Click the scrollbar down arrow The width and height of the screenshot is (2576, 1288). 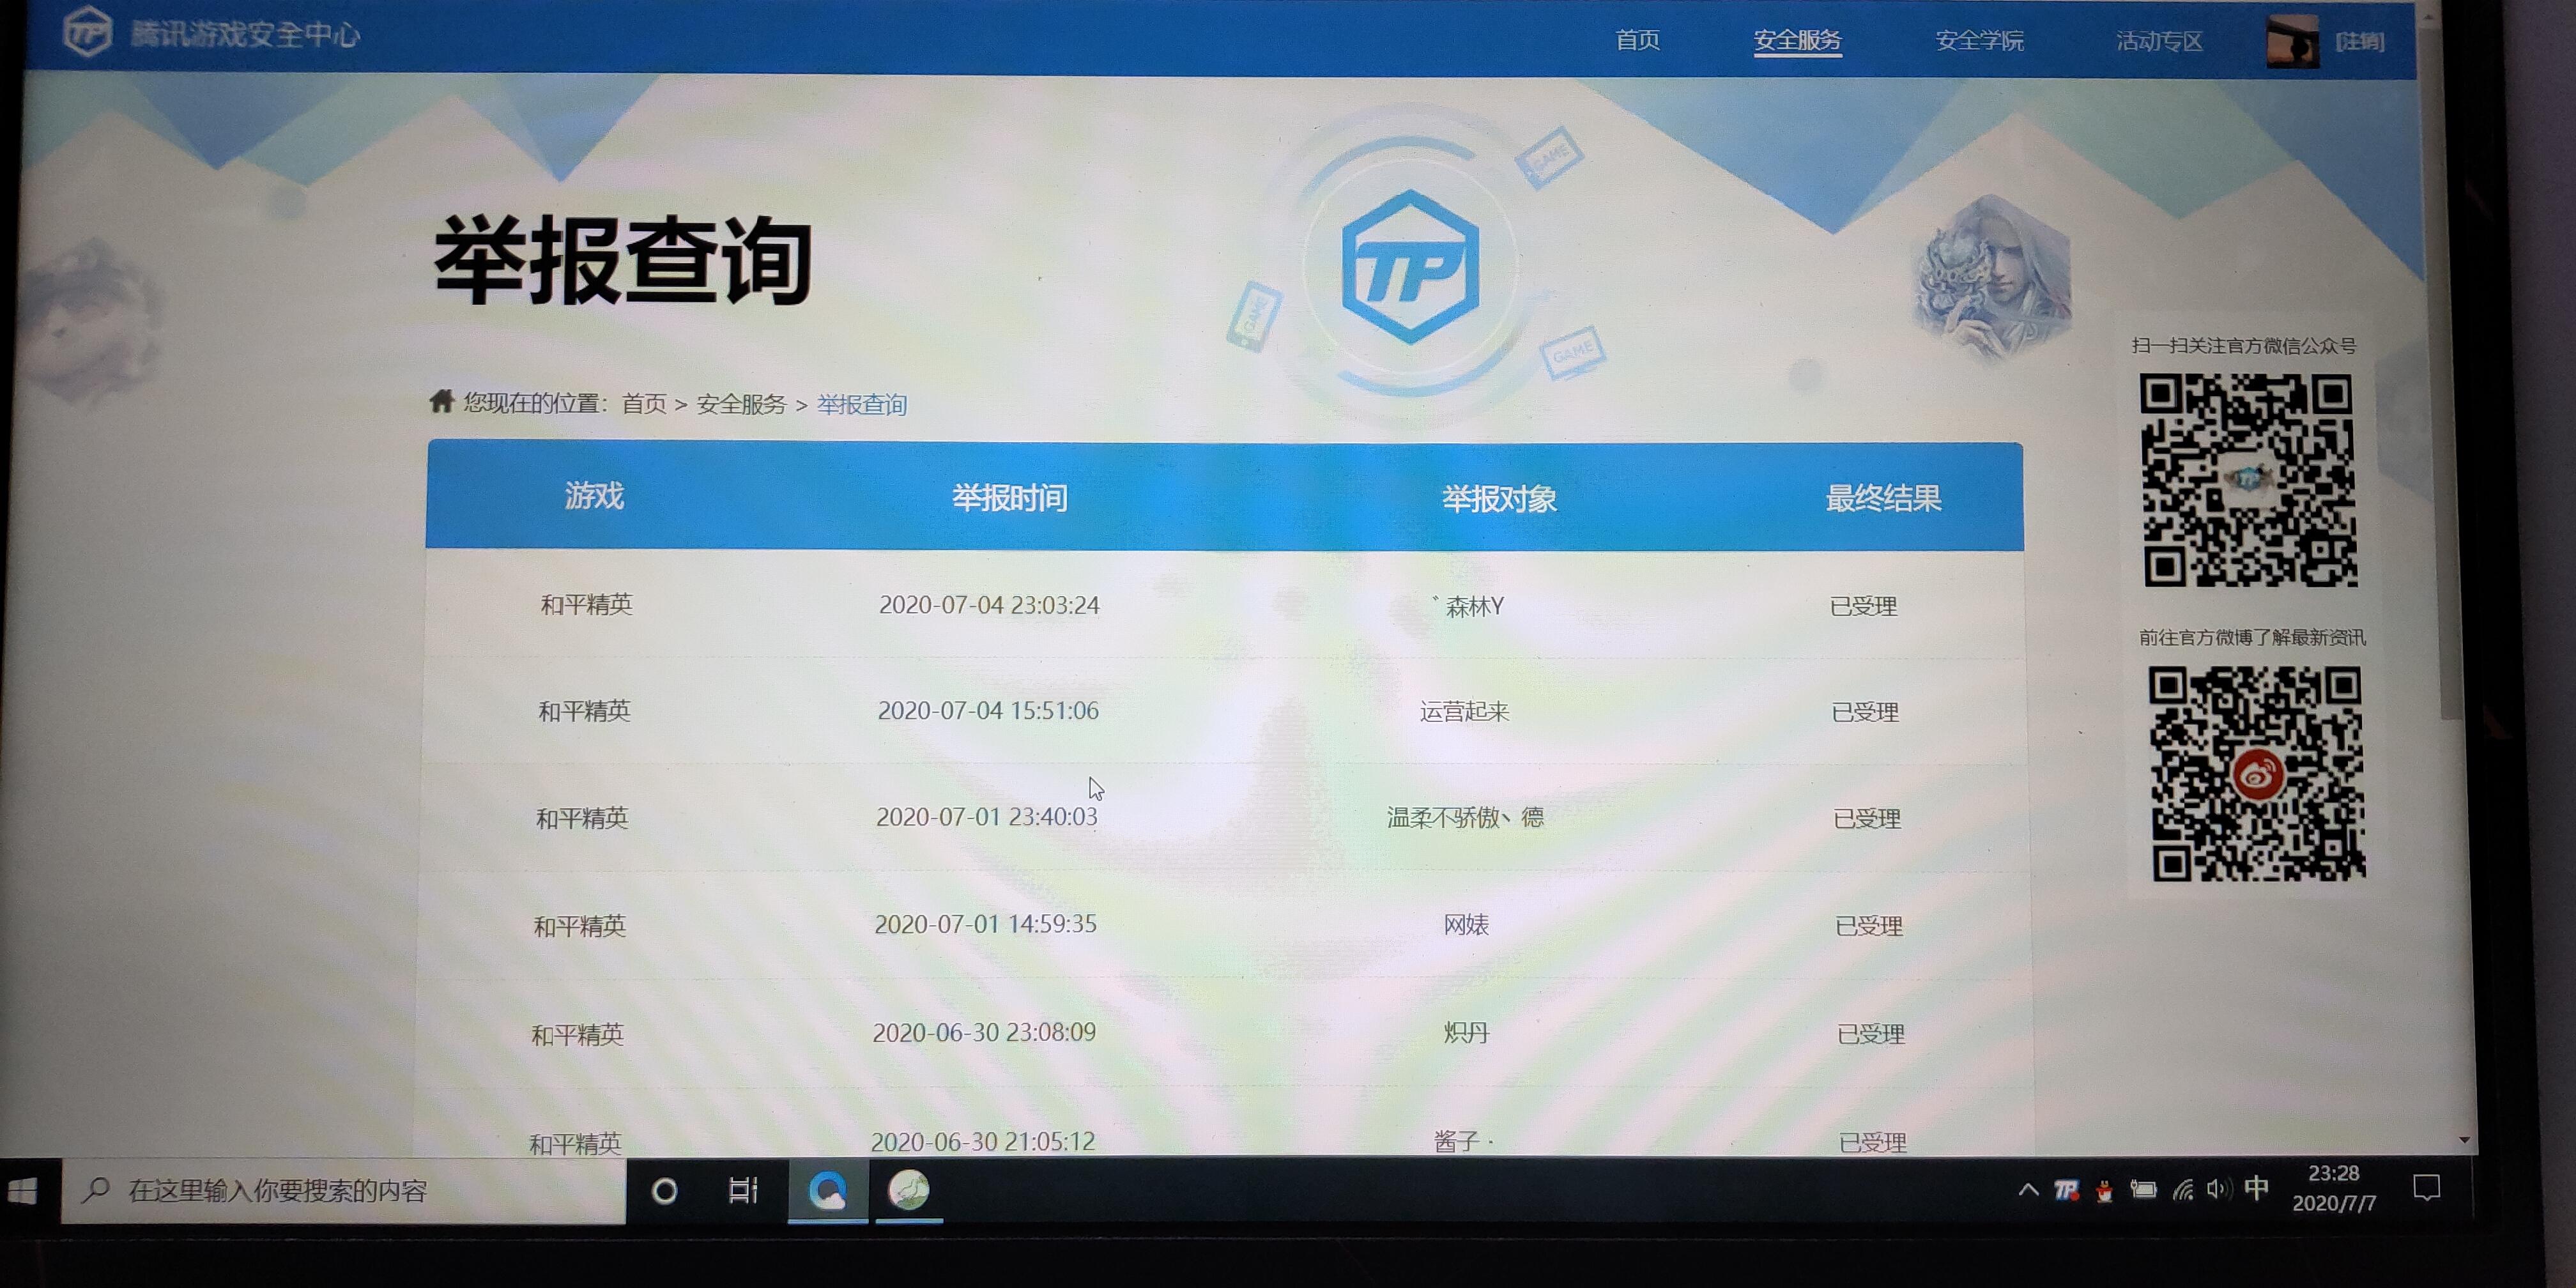pyautogui.click(x=2465, y=1140)
